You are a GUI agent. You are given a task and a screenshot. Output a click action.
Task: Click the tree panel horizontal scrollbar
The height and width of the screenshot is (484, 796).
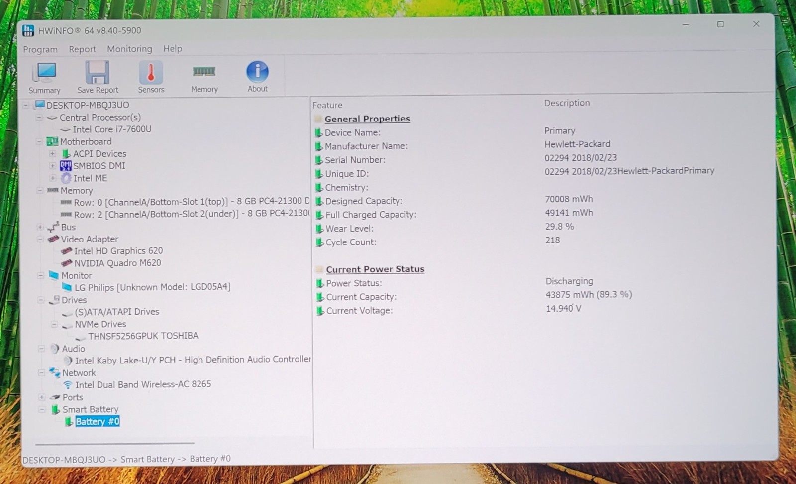click(114, 443)
